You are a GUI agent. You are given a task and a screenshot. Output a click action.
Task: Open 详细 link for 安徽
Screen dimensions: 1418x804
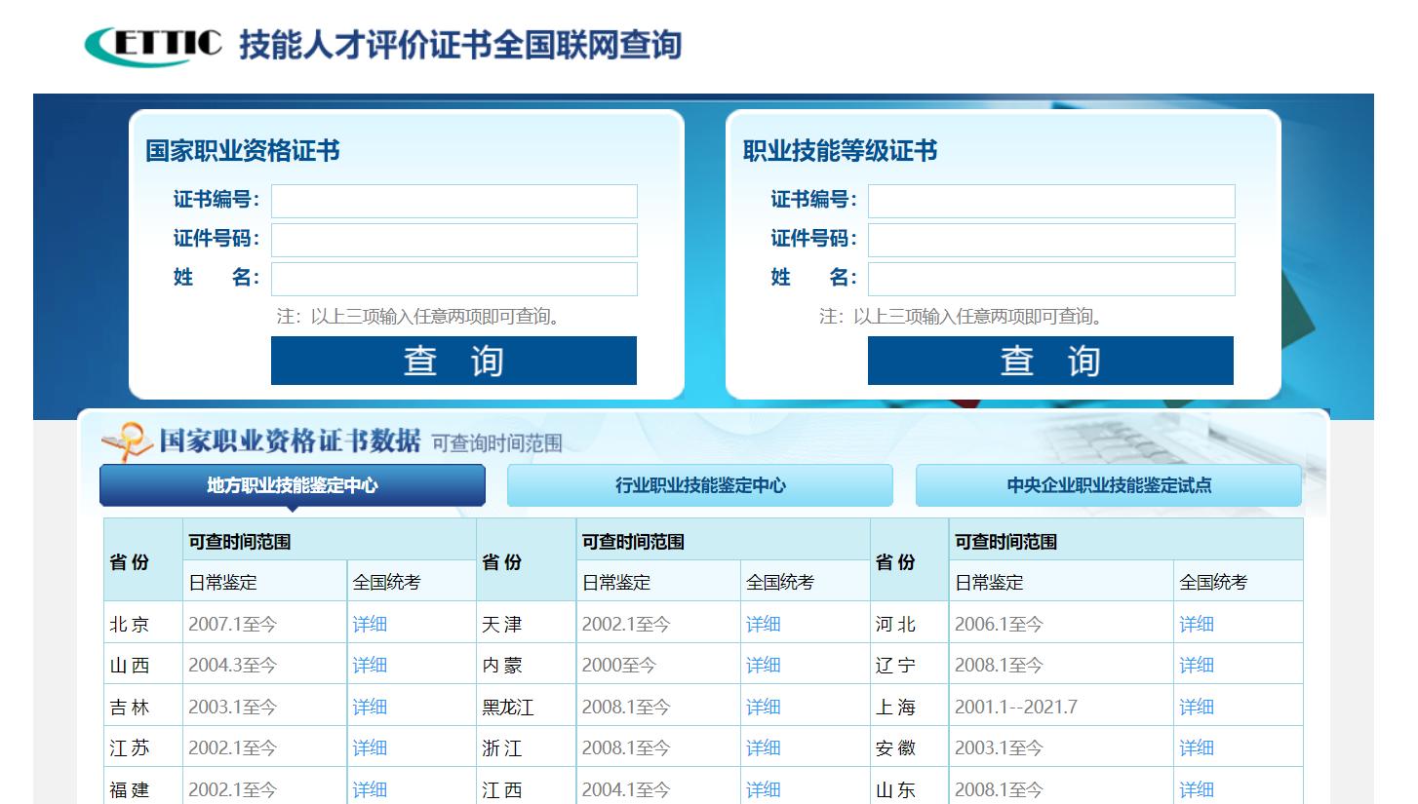pyautogui.click(x=1196, y=747)
